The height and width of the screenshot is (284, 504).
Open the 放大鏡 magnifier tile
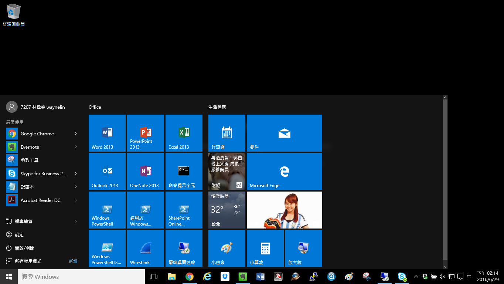point(304,248)
